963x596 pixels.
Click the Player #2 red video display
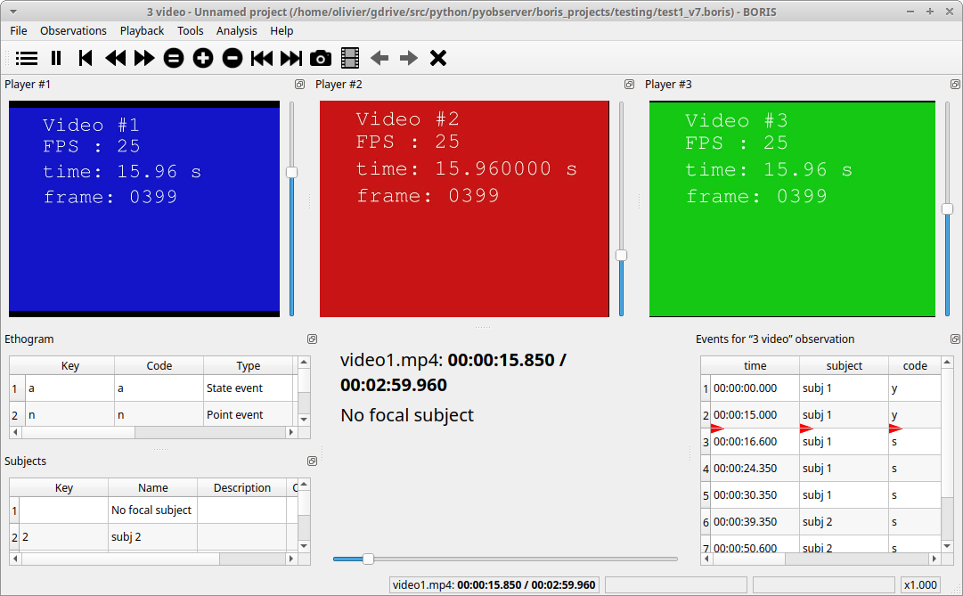pos(464,208)
